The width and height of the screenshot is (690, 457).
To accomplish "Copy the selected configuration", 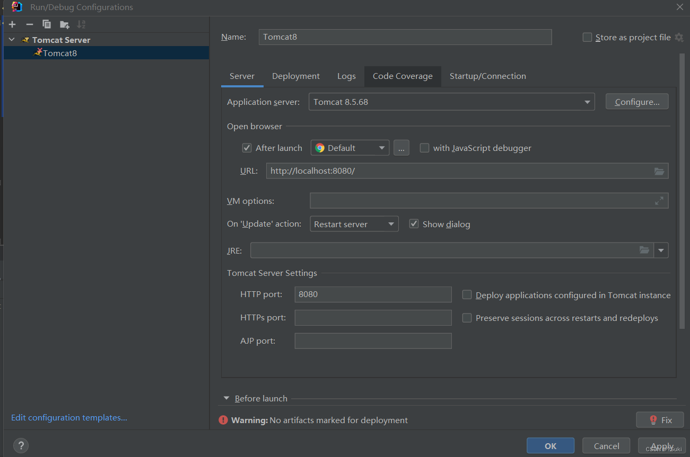I will 47,24.
